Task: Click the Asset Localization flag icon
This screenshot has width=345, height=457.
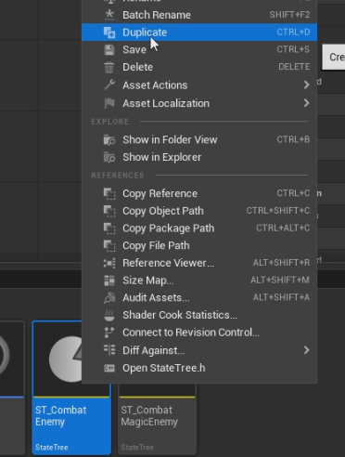Action: pyautogui.click(x=109, y=103)
